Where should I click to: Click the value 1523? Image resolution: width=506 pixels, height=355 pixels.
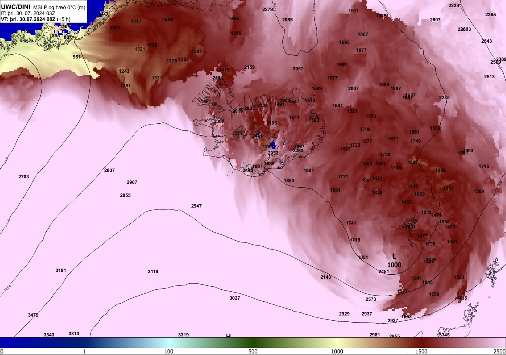tap(459, 277)
